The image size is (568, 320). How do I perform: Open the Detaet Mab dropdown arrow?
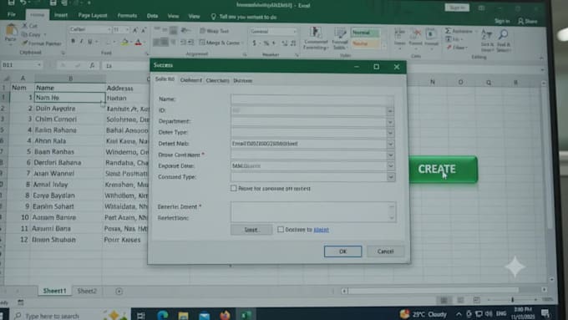(390, 144)
